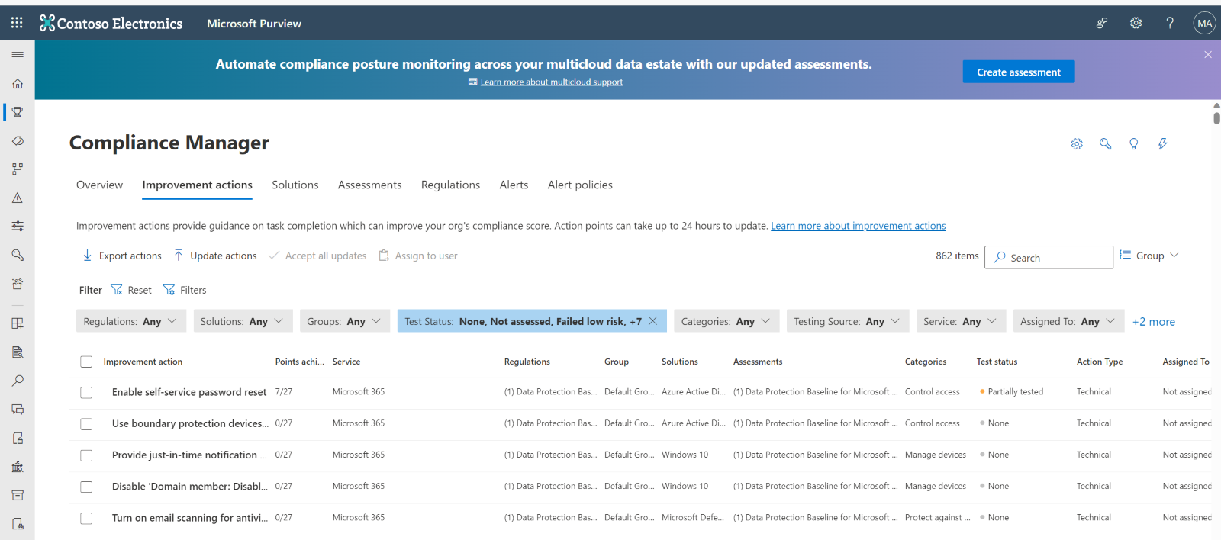Open the warning triangle Alerts sidebar icon
1221x540 pixels.
[x=18, y=198]
